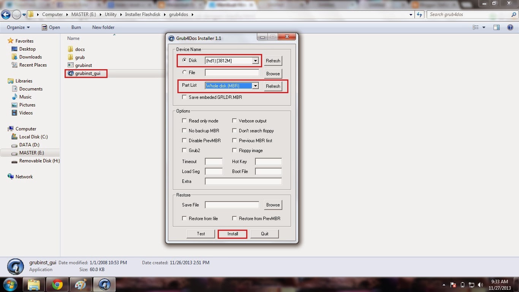Open Videos library
This screenshot has width=519, height=292.
(x=26, y=113)
